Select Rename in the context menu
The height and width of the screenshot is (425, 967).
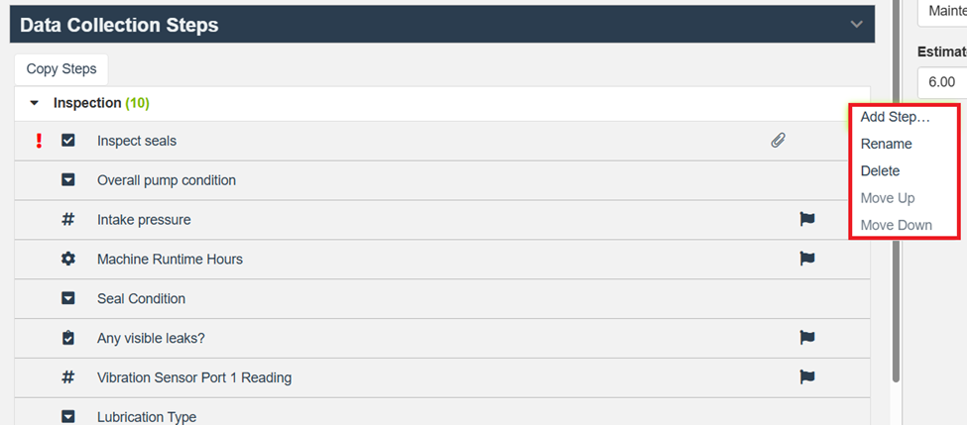click(886, 144)
